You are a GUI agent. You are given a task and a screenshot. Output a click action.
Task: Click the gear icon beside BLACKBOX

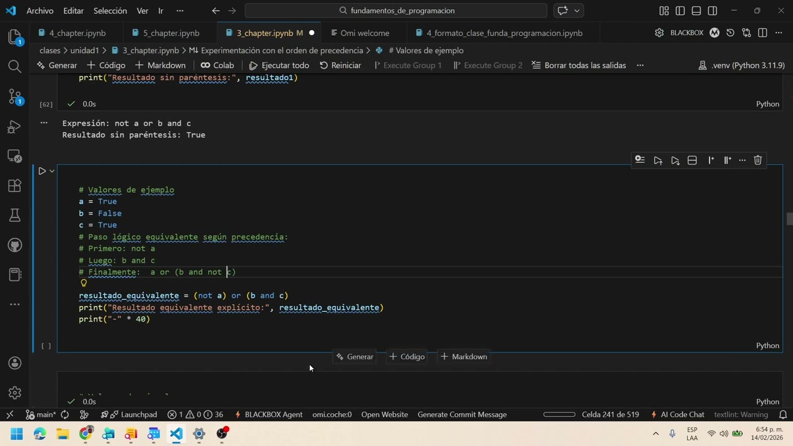[x=659, y=33]
